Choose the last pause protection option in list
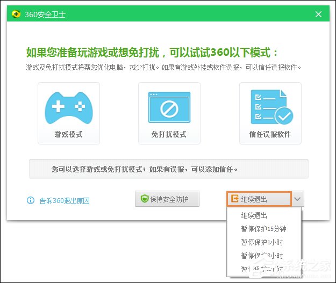Screen dimensions: 336x283 (x=262, y=269)
